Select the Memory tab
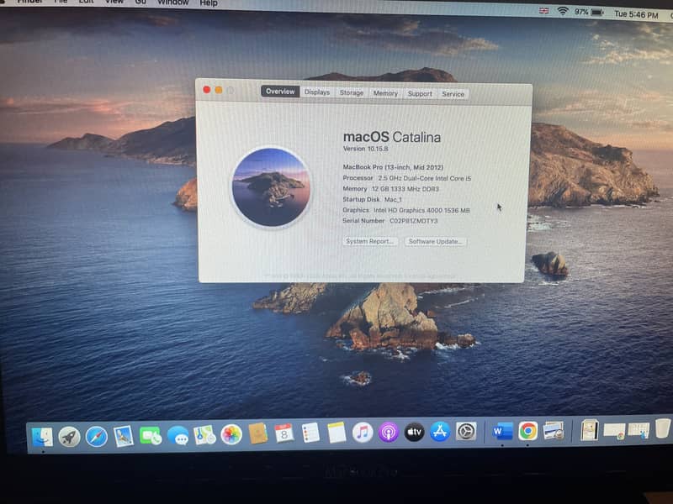The height and width of the screenshot is (504, 673). click(385, 93)
